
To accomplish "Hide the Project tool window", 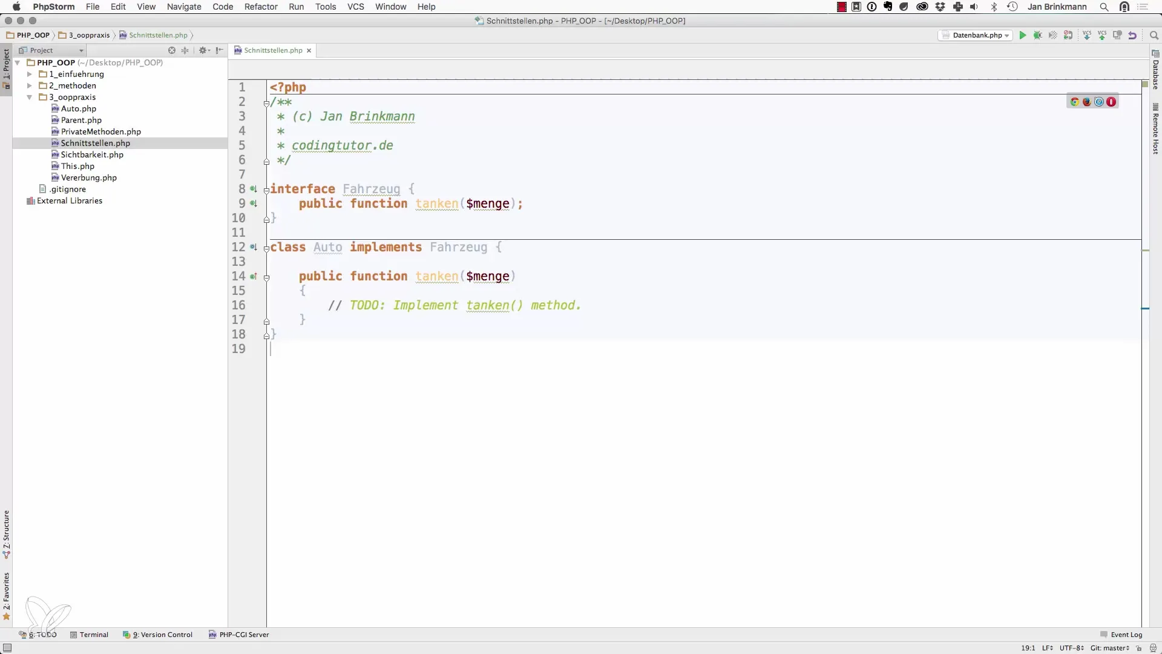I will point(219,50).
